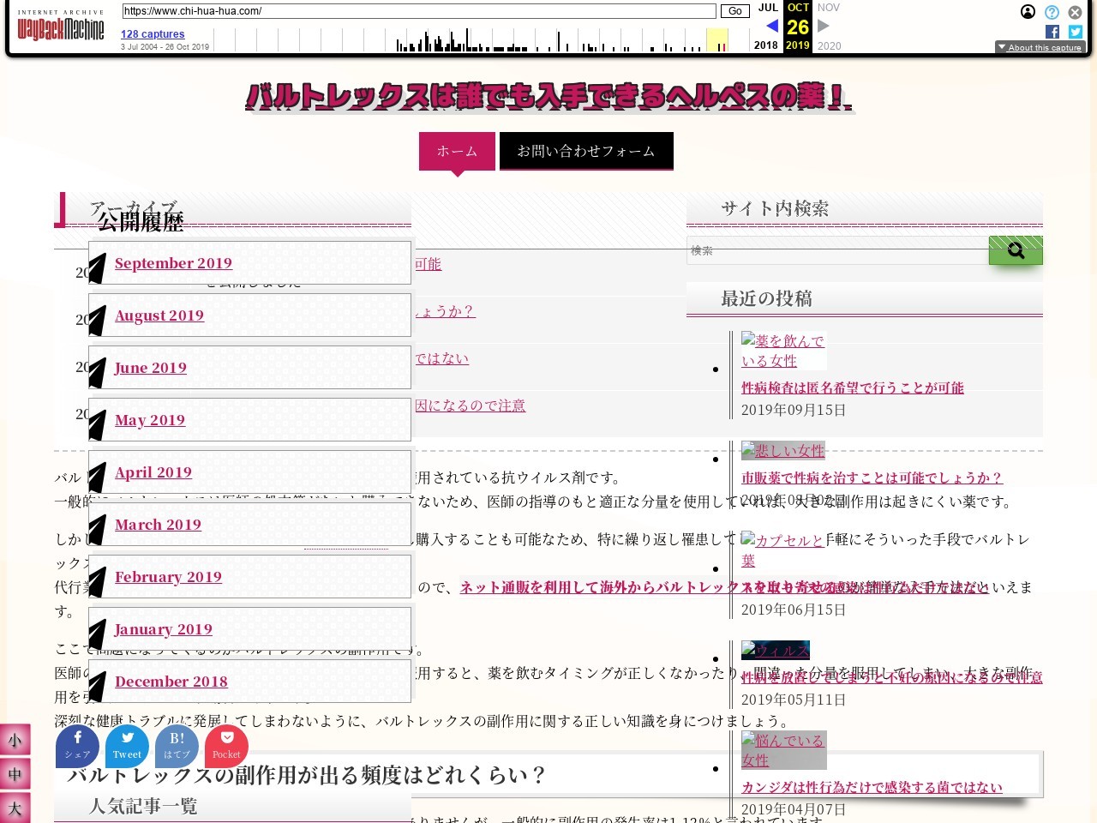Click the はてブ B! bookmark icon

(177, 745)
